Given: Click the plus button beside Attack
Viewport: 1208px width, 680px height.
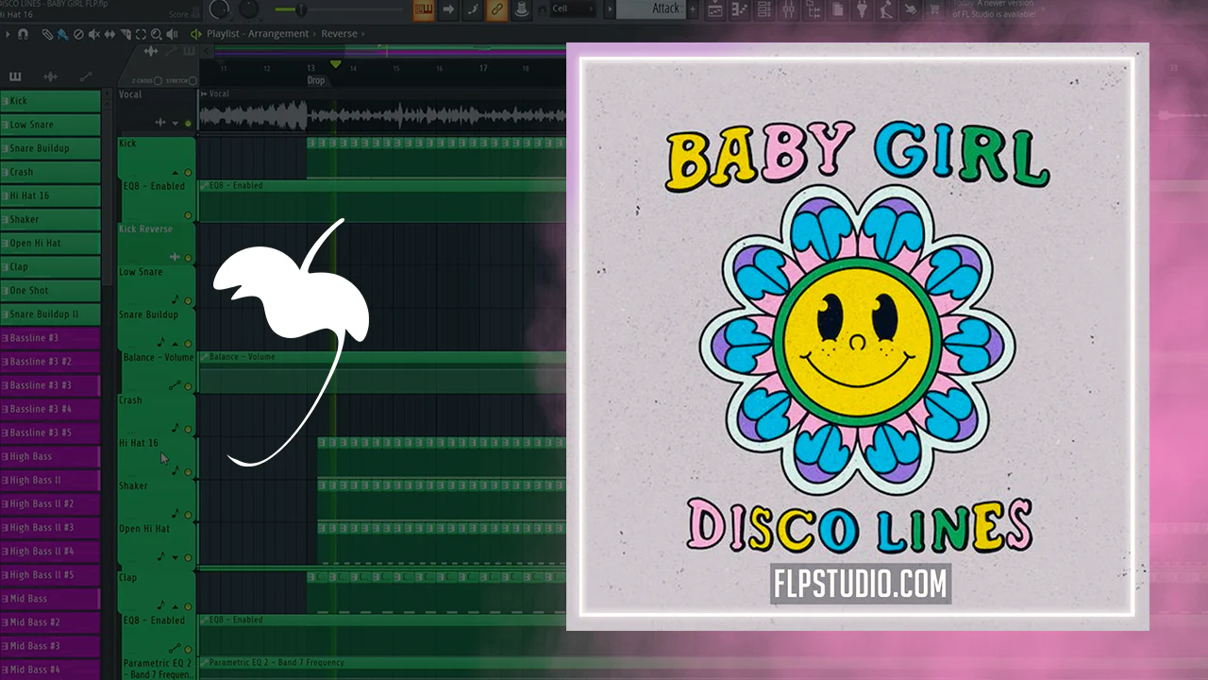Looking at the screenshot, I should [693, 9].
